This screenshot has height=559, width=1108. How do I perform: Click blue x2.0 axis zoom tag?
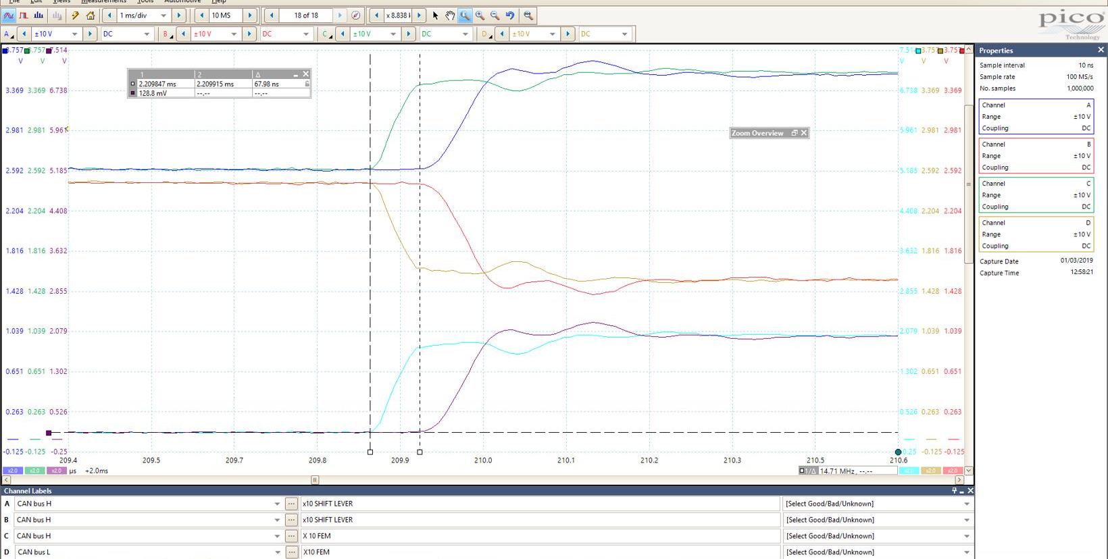12,471
